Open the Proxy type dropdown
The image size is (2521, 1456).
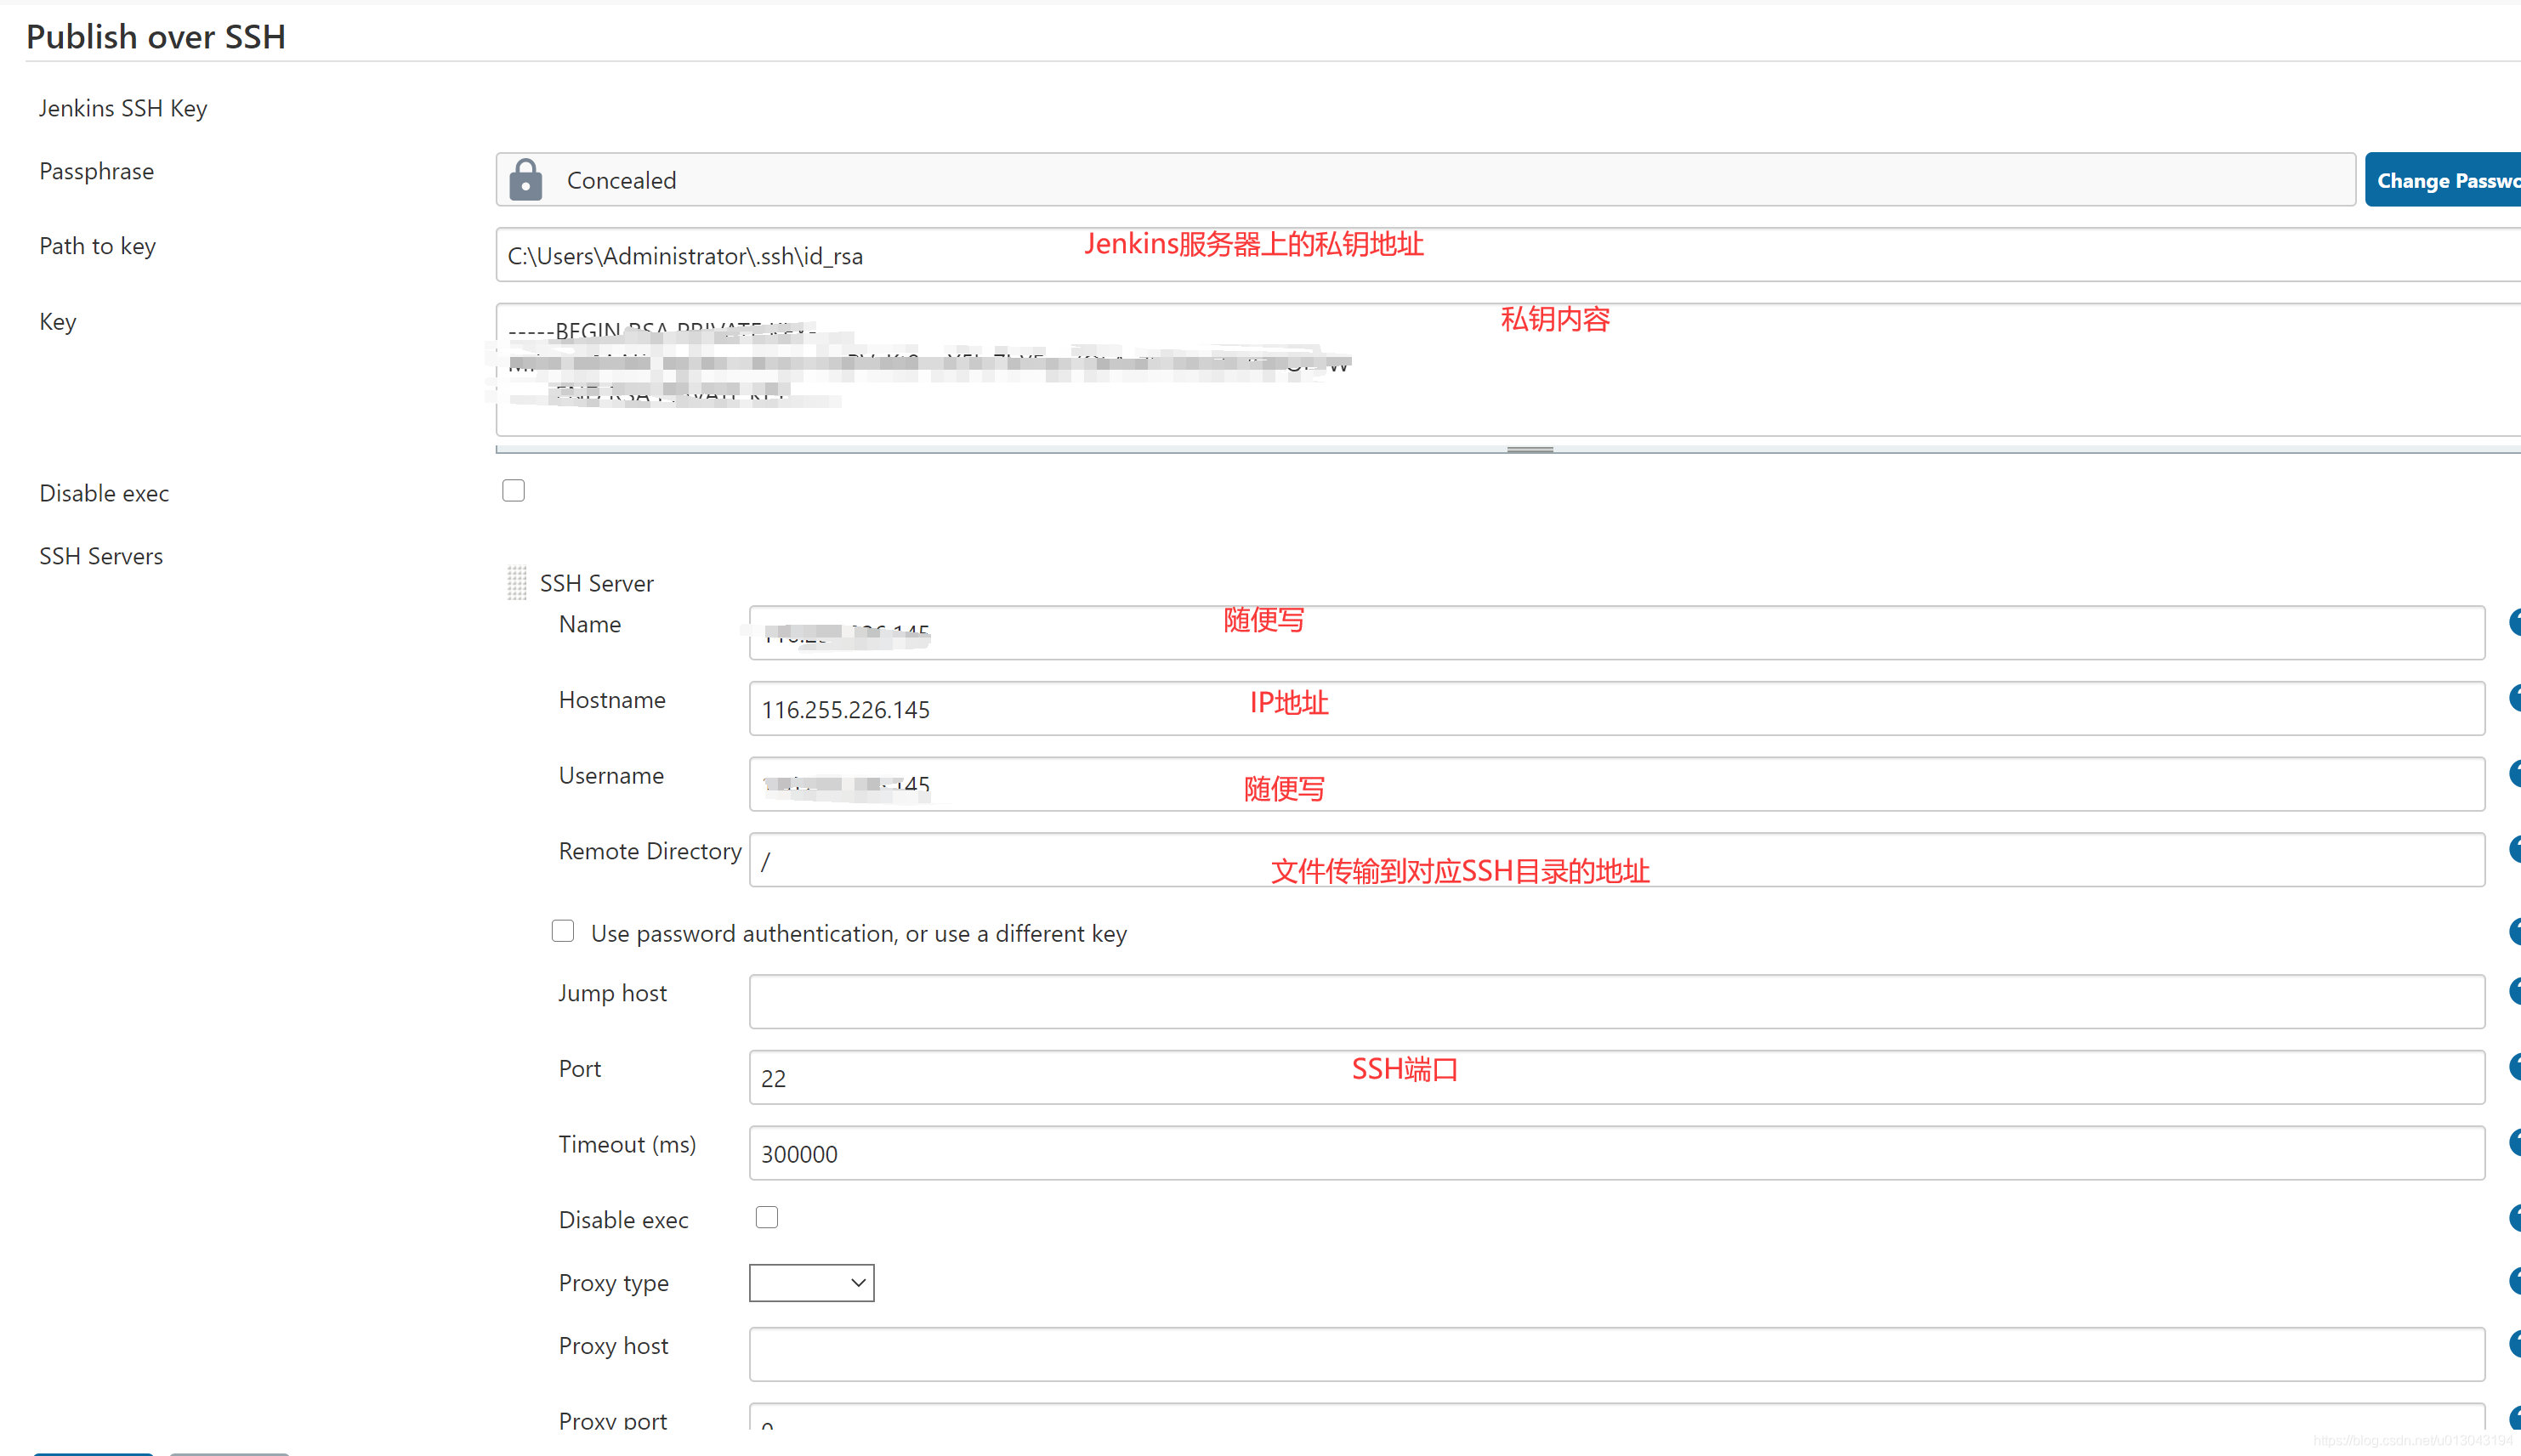tap(811, 1283)
